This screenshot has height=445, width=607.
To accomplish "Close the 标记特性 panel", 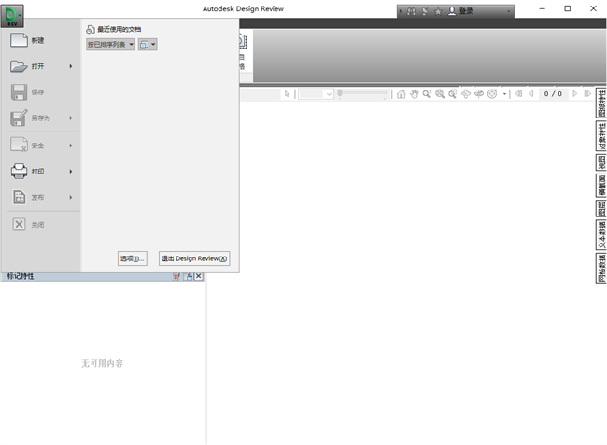I will (199, 276).
